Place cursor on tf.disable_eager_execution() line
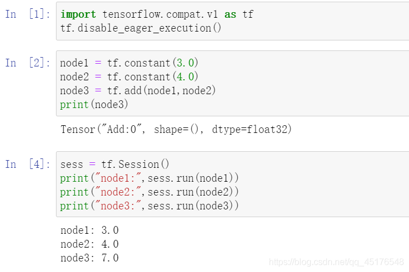The width and height of the screenshot is (409, 272). [141, 28]
